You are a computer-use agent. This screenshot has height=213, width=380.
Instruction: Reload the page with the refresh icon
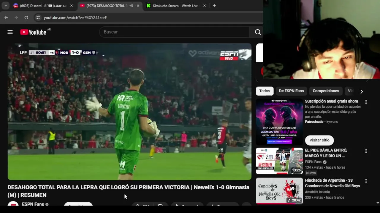(26, 17)
